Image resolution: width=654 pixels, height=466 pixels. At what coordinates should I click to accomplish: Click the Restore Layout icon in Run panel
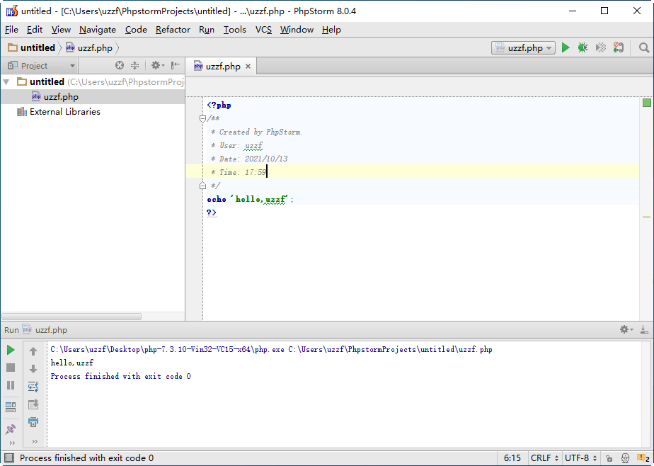(x=11, y=407)
